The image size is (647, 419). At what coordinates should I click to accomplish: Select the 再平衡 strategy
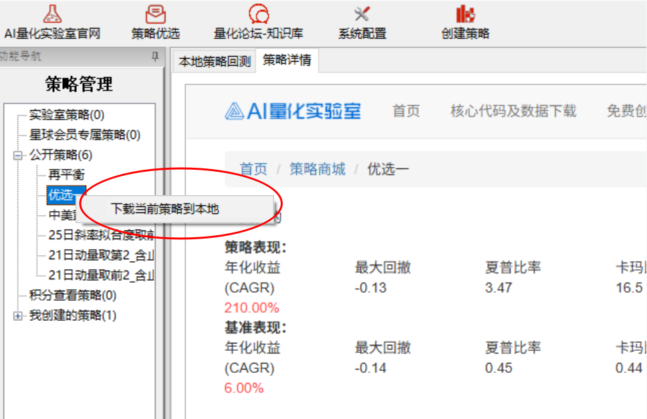(x=66, y=175)
